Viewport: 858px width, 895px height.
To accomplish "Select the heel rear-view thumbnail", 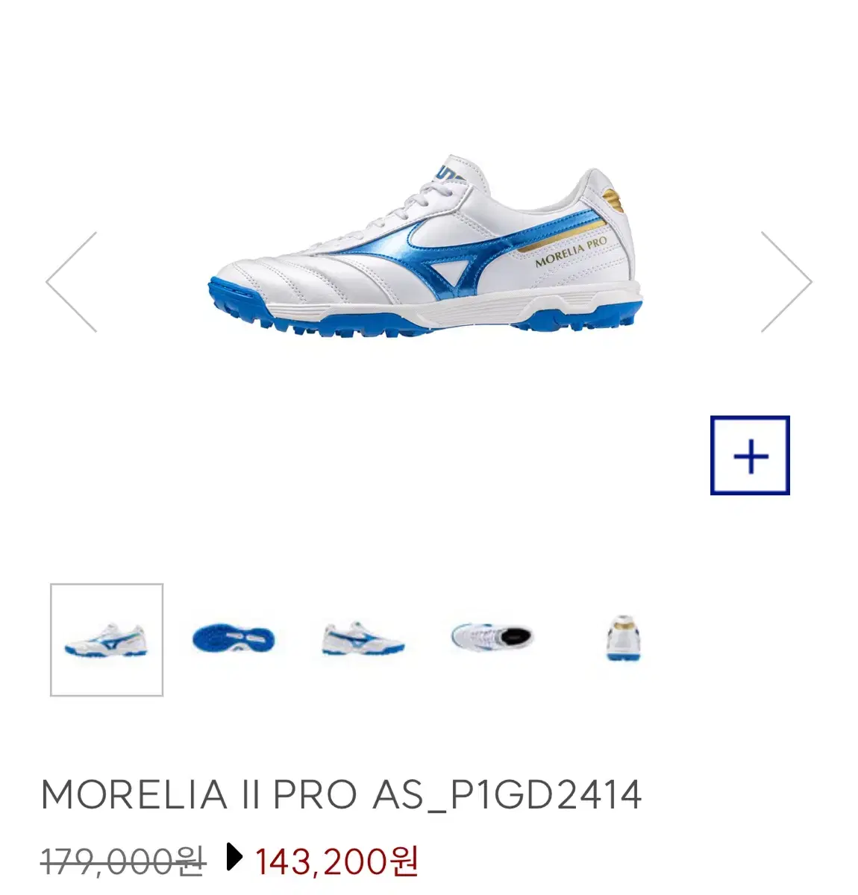I will [622, 638].
